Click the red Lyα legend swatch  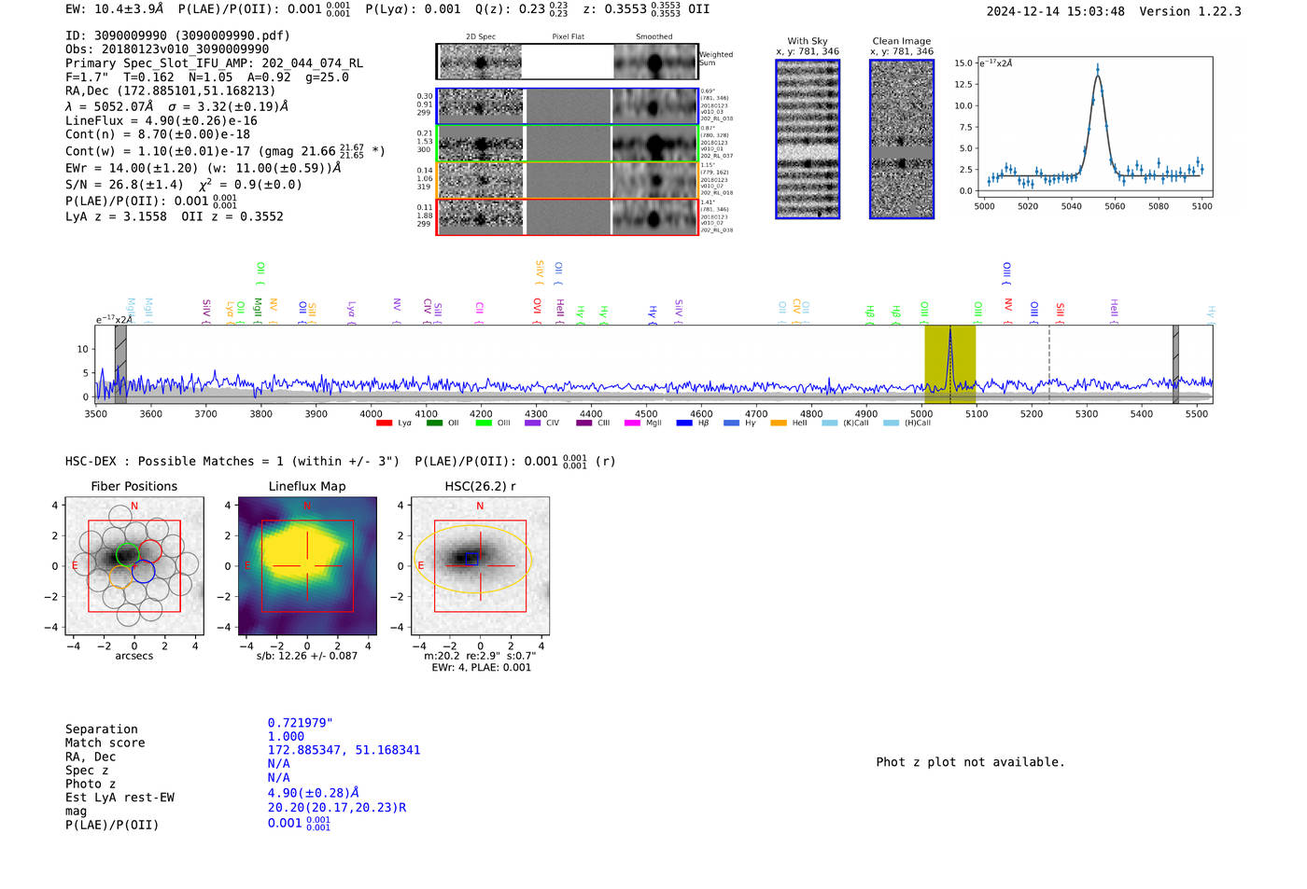(x=384, y=423)
